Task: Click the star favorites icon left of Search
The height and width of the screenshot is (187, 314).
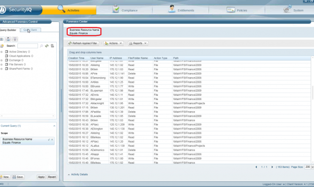Action: pos(2,46)
